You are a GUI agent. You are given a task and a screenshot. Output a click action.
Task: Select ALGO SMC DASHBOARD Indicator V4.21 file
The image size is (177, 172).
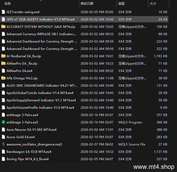42,85
